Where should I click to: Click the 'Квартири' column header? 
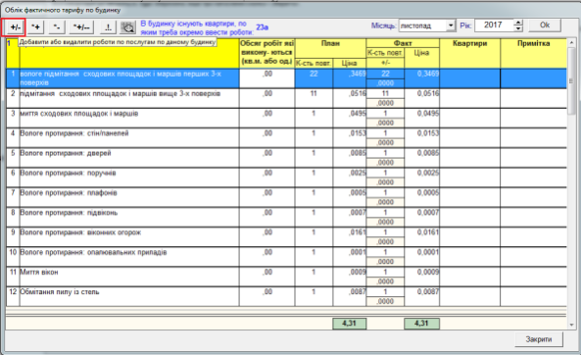(x=470, y=53)
